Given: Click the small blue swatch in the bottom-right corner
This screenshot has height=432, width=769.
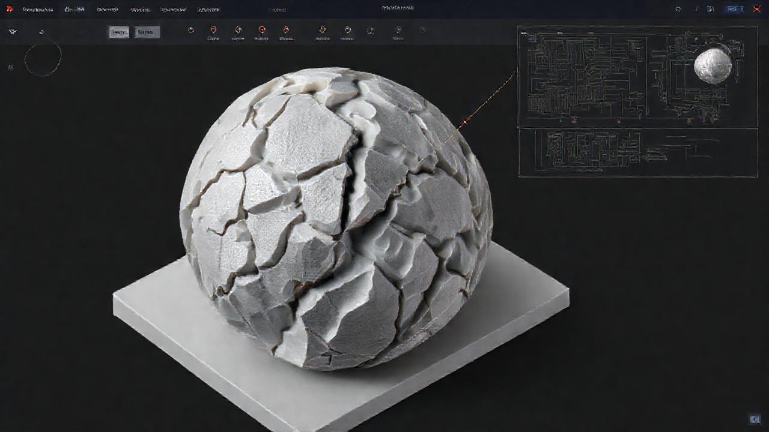Looking at the screenshot, I should tap(755, 418).
